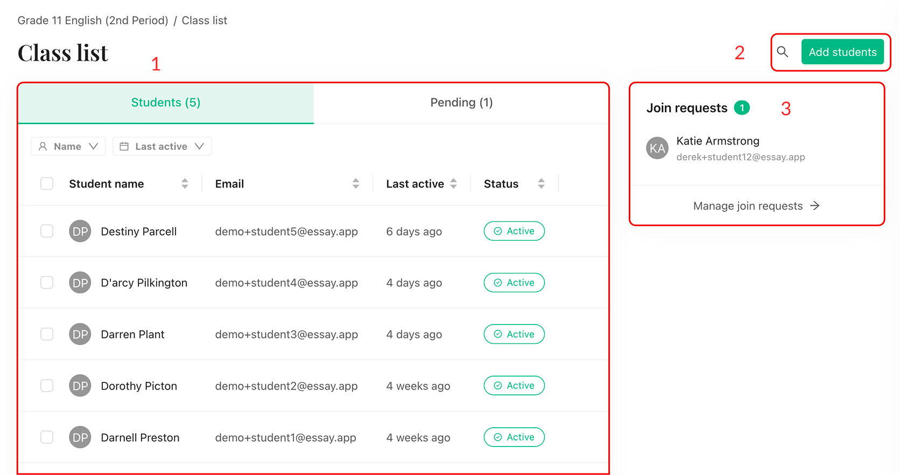This screenshot has width=900, height=475.
Task: Click Dorothy Picton's name
Action: click(x=139, y=386)
